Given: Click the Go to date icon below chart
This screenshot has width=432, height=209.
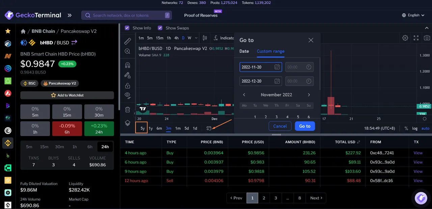Looking at the screenshot, I should click(209, 128).
